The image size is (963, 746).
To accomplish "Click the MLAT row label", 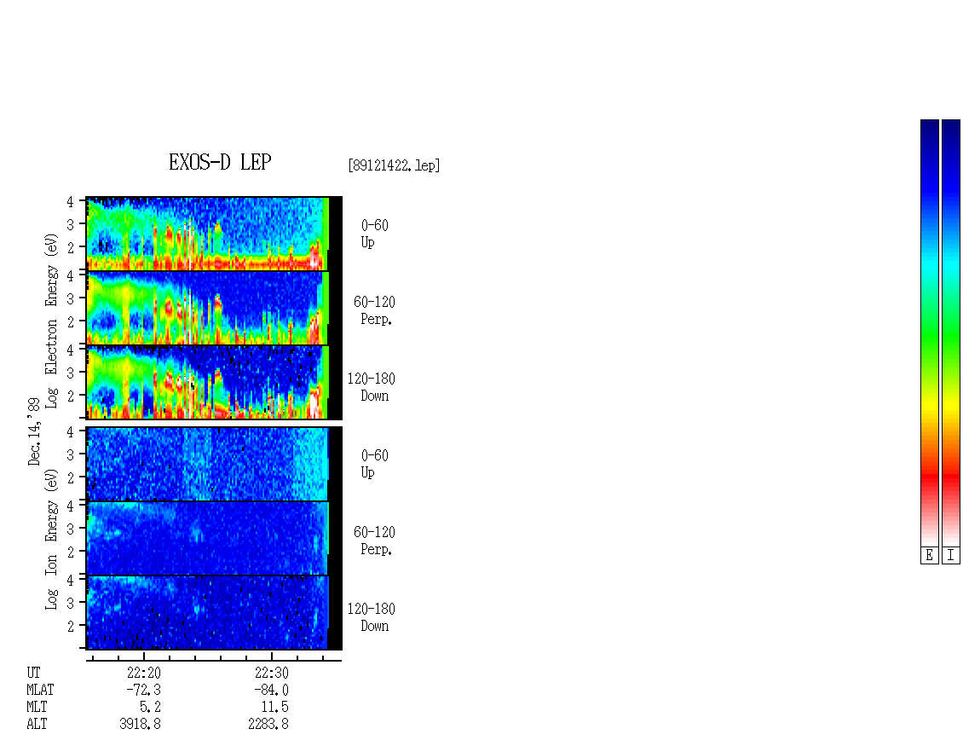I will click(x=41, y=690).
